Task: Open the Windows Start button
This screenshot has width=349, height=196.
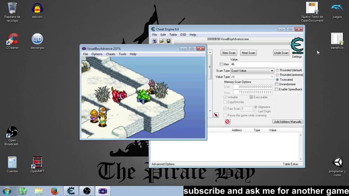Action: (7, 191)
